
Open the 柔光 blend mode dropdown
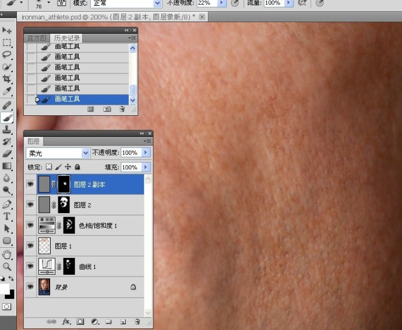pos(86,152)
